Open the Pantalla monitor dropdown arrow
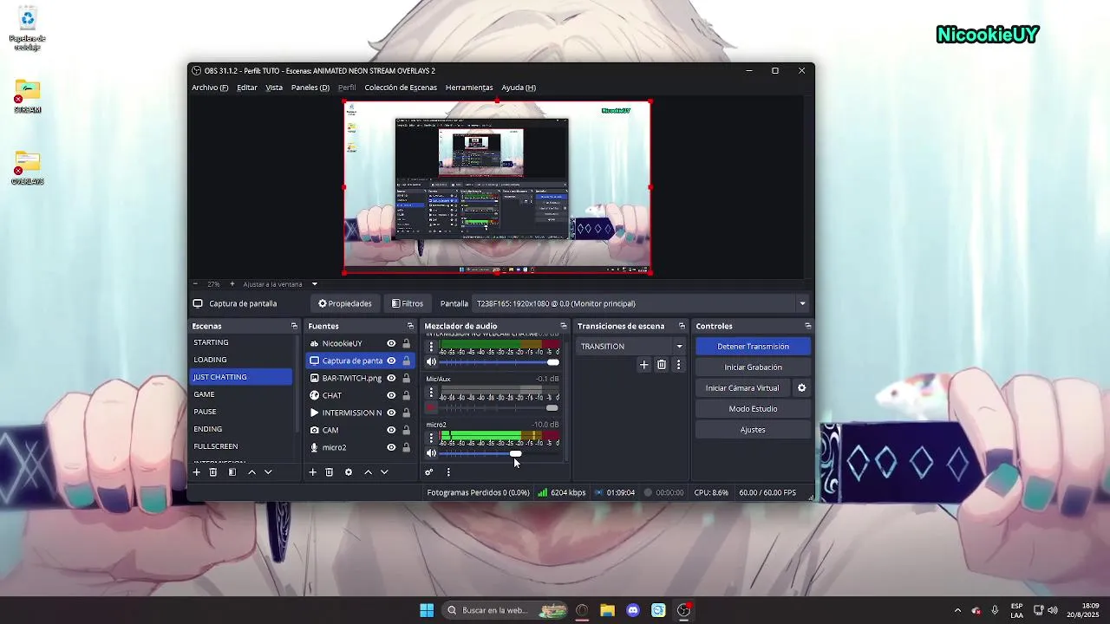The width and height of the screenshot is (1110, 624). [802, 303]
